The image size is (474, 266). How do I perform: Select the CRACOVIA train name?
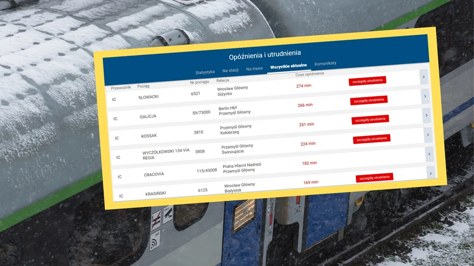pyautogui.click(x=154, y=174)
